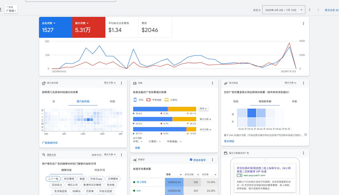Open the 展示次数 dropdown in 周几和时段 card
Screen dimensions: 339x195
(x=110, y=83)
